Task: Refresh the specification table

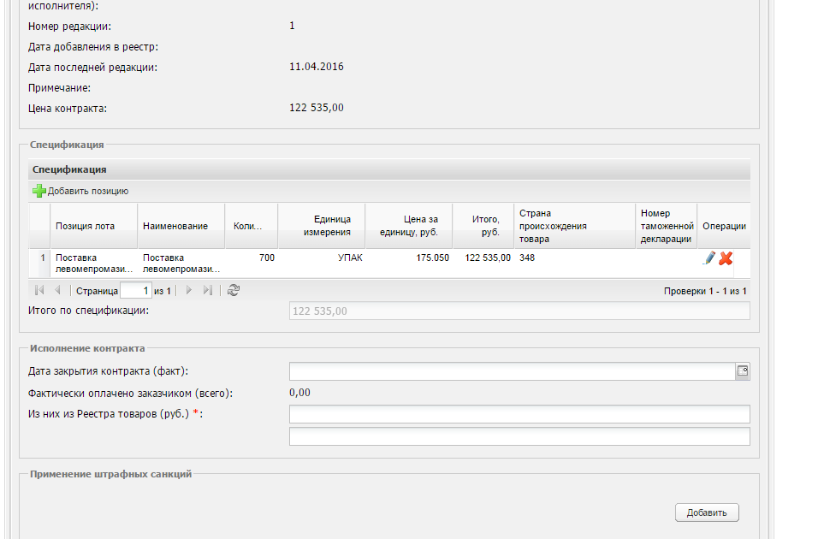Action: click(x=234, y=291)
